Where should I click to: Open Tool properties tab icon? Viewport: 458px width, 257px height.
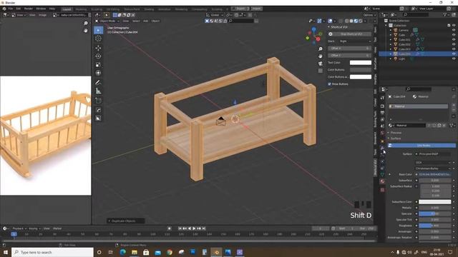point(382,98)
